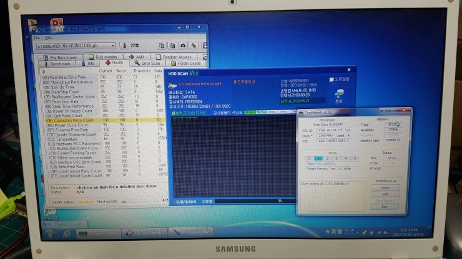Image resolution: width=462 pixels, height=259 pixels.
Task: Select the Power On Hours Count row
Action: click(105, 111)
